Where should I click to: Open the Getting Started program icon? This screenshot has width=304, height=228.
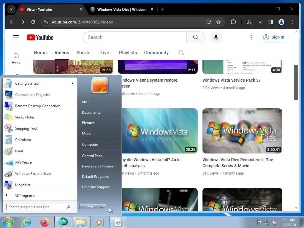8,83
